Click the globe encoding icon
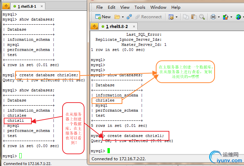 pyautogui.click(x=238, y=17)
